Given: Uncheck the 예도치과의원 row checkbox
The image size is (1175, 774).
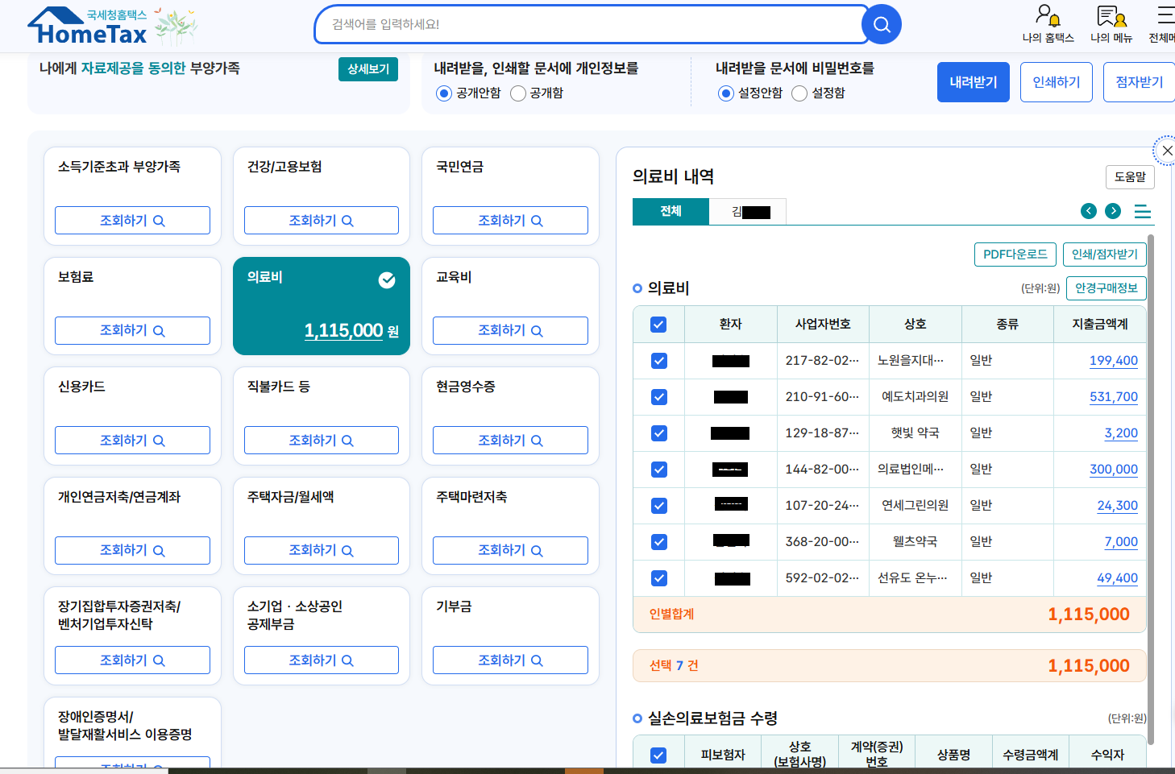Looking at the screenshot, I should click(659, 397).
